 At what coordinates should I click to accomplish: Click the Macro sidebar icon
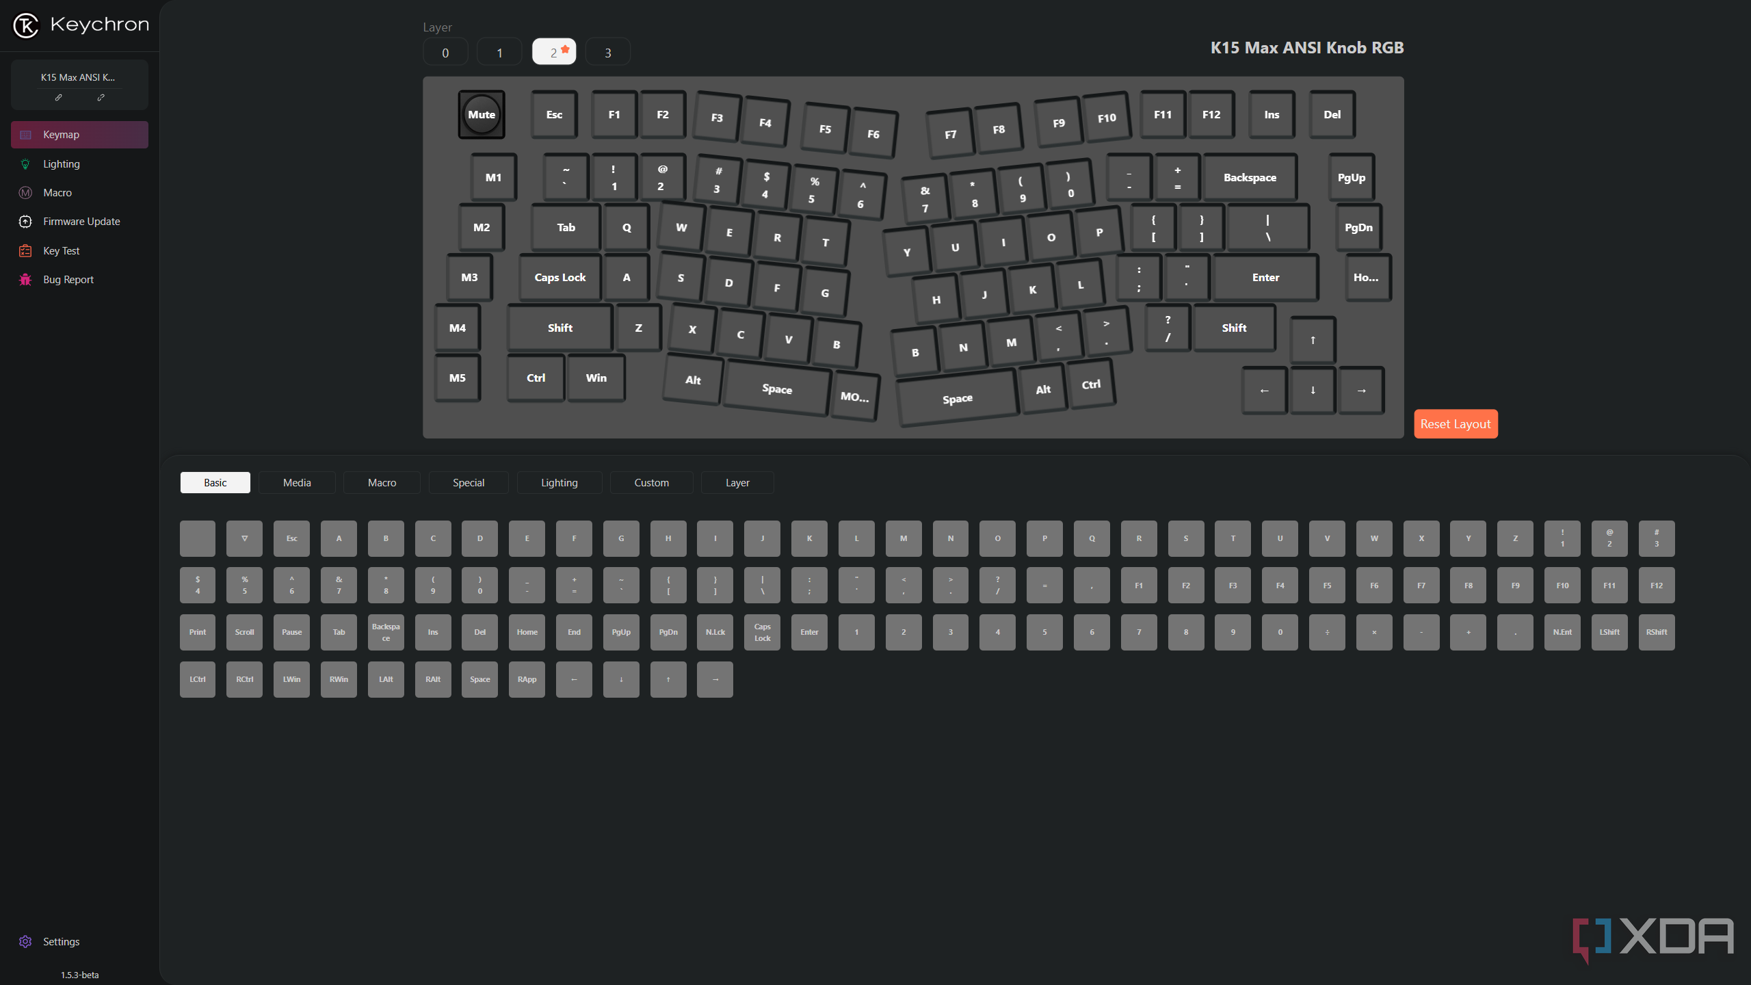pyautogui.click(x=25, y=192)
